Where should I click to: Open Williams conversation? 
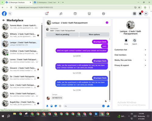point(20,35)
